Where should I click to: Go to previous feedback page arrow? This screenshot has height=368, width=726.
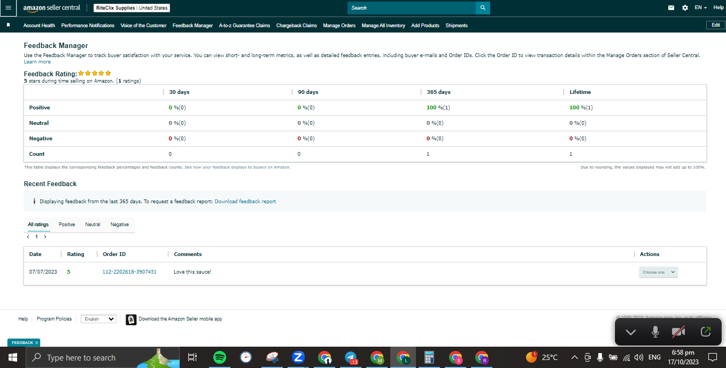click(x=28, y=236)
